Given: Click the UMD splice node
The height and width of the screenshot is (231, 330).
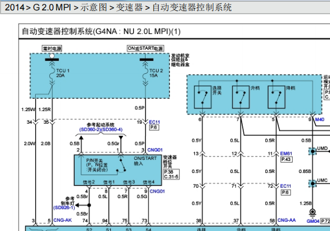Looking at the screenshot, I should tap(312, 151).
